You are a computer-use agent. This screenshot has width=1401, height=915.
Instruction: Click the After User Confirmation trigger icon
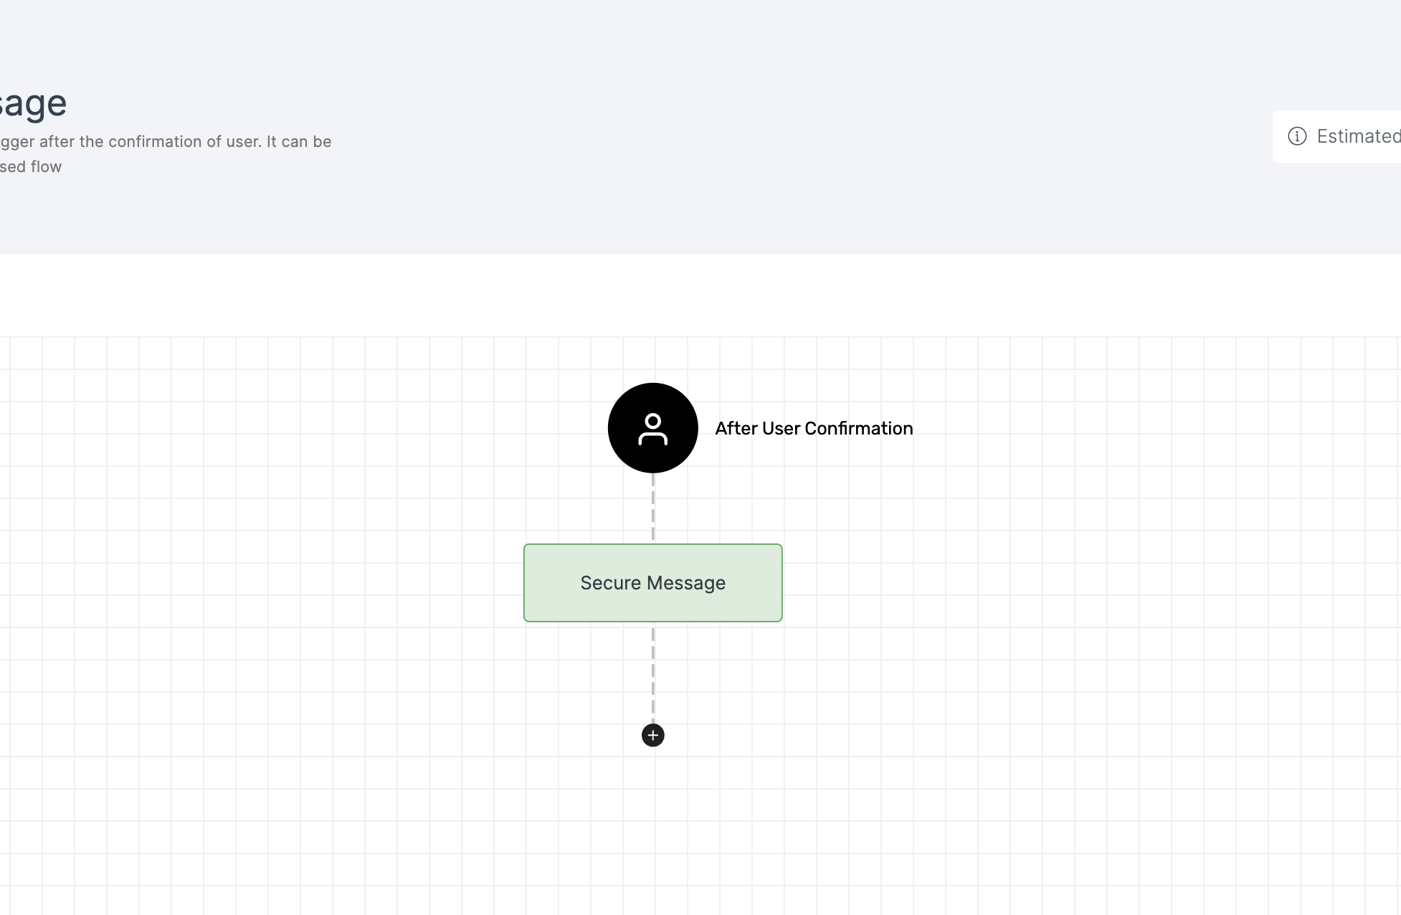(652, 428)
